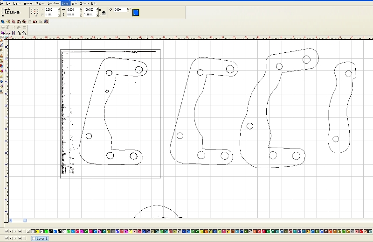Click the horizontal scrollbar thumb below the canvas
The height and width of the screenshot is (242, 373).
25,221
